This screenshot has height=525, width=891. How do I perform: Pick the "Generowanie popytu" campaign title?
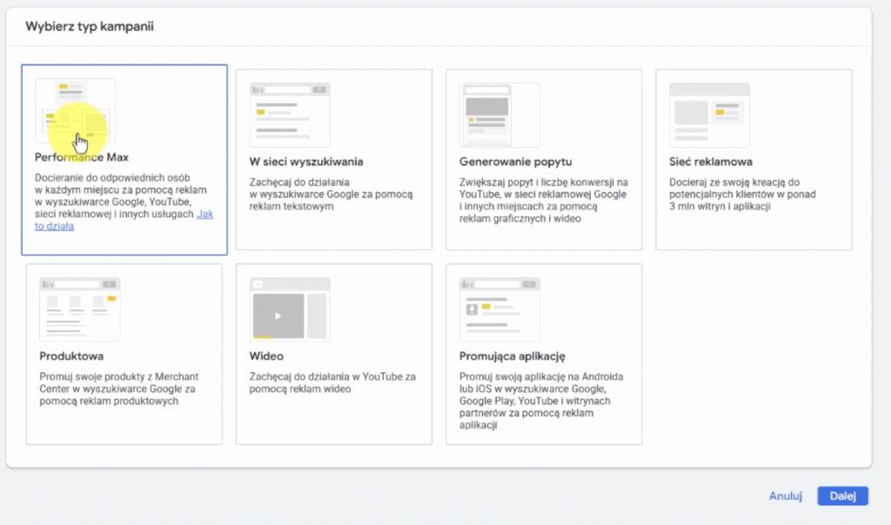coord(515,162)
